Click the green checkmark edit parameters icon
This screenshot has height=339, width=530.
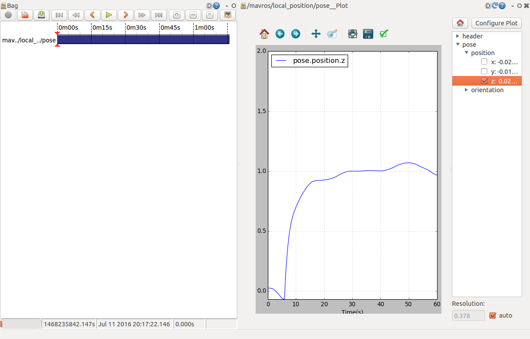(384, 34)
